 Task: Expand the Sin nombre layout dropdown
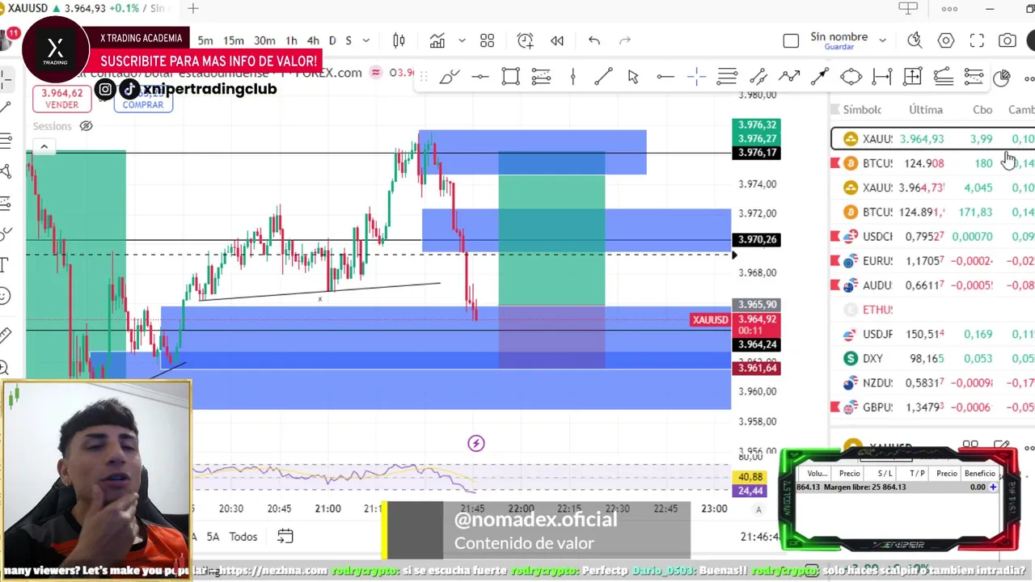tap(882, 40)
